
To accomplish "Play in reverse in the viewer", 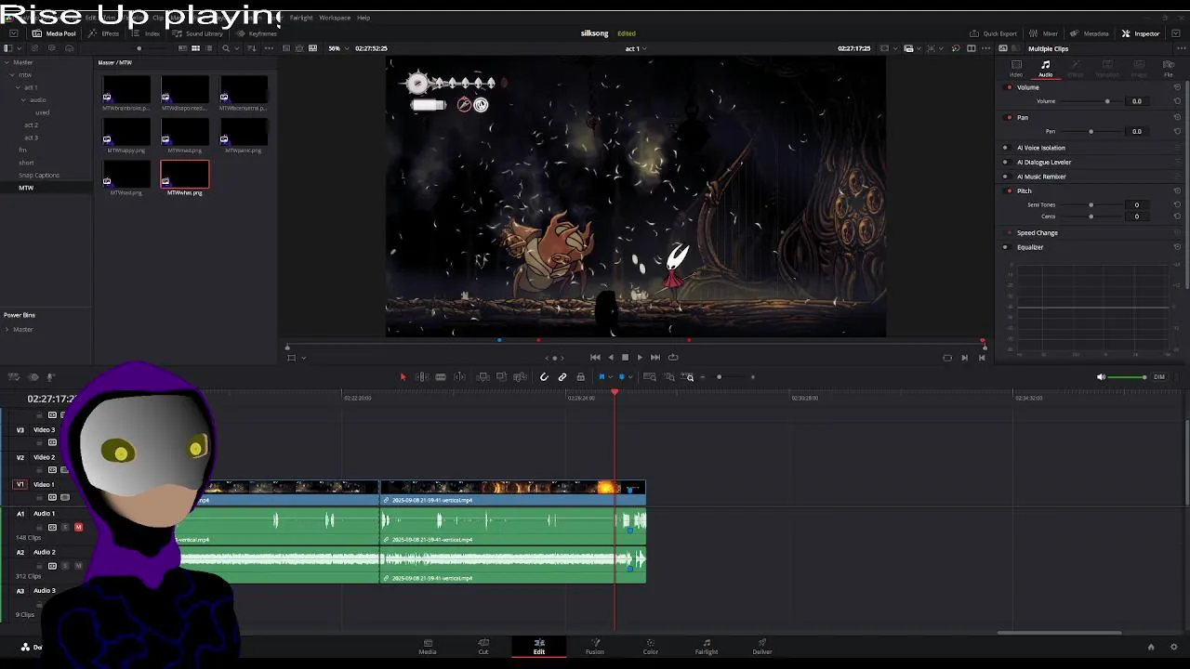I will tap(611, 357).
